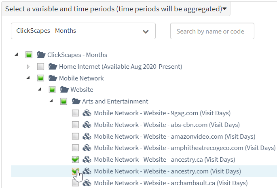Click the Mobile Network folder icon
Viewport: 277px width, 188px height.
(53, 78)
